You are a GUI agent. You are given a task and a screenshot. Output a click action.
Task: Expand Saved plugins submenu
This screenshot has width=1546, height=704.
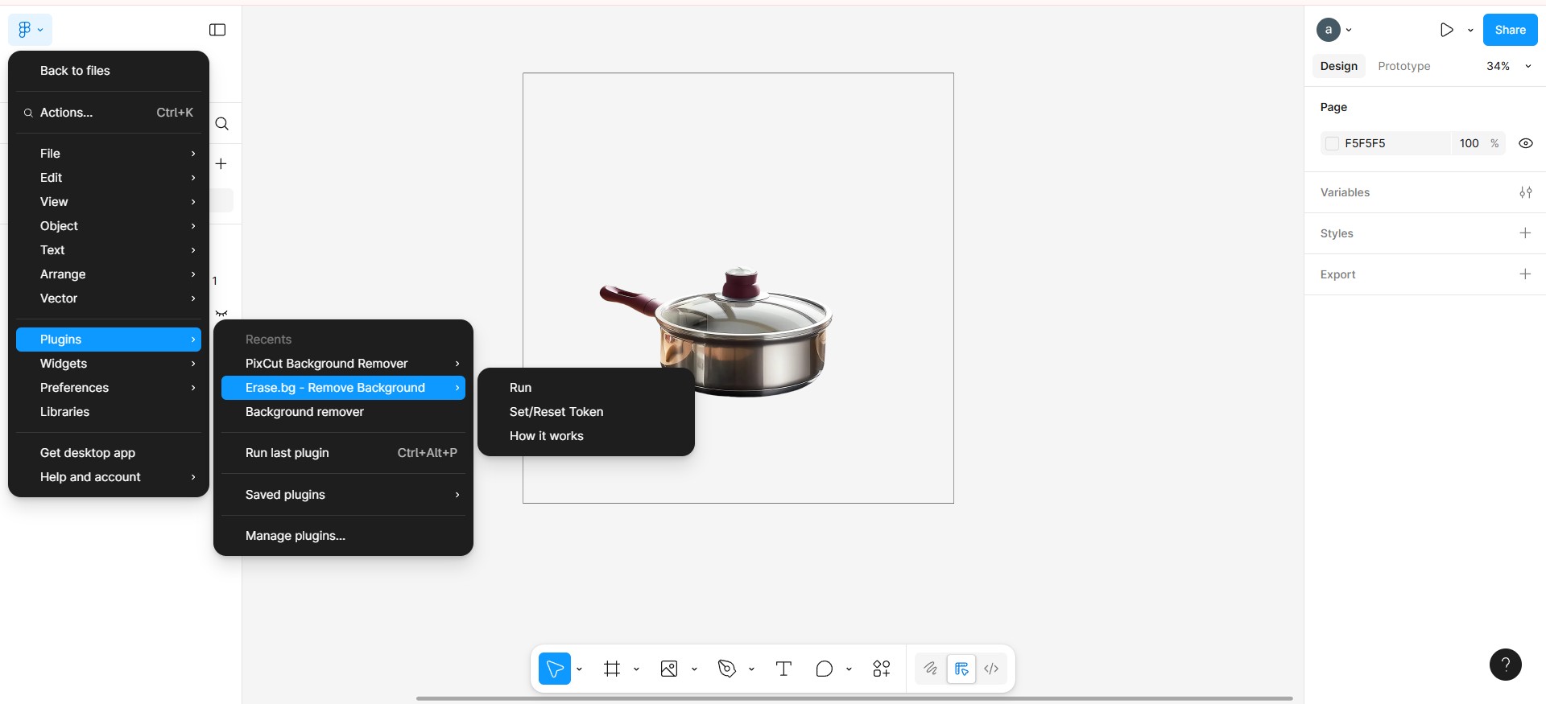pyautogui.click(x=343, y=495)
